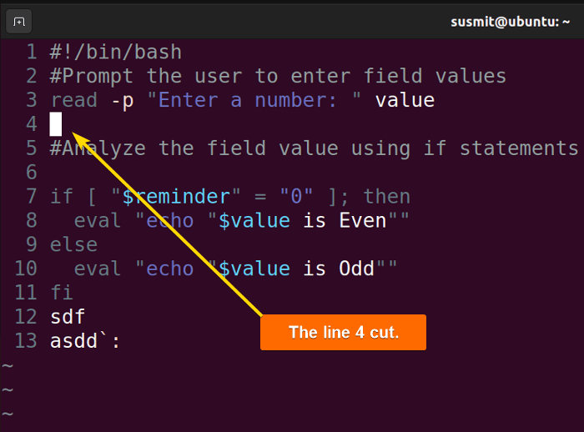Click the 'value' variable on line 3
The height and width of the screenshot is (432, 584).
tap(405, 100)
